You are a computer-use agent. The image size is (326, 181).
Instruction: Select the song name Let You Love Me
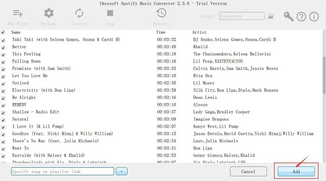click(30, 76)
